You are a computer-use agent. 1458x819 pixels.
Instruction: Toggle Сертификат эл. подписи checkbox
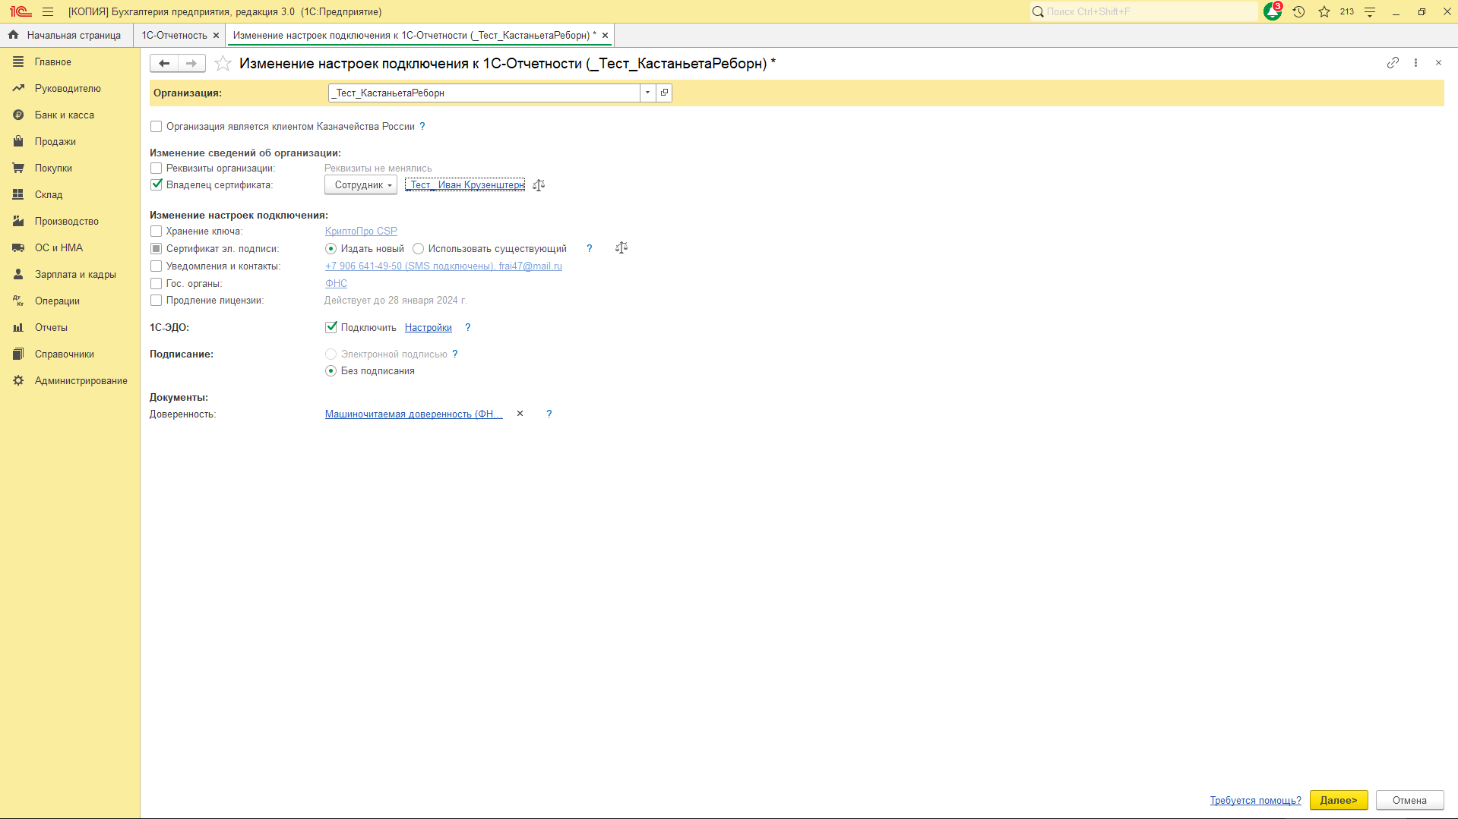[156, 249]
